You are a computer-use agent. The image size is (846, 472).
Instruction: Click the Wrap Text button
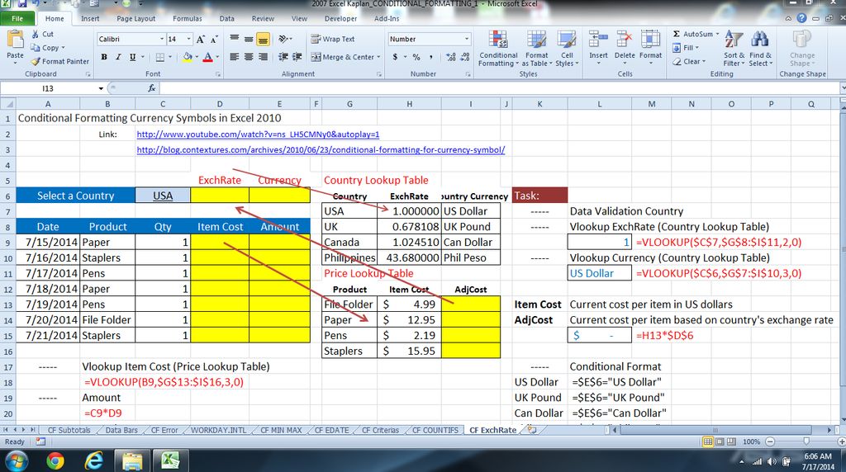point(332,39)
